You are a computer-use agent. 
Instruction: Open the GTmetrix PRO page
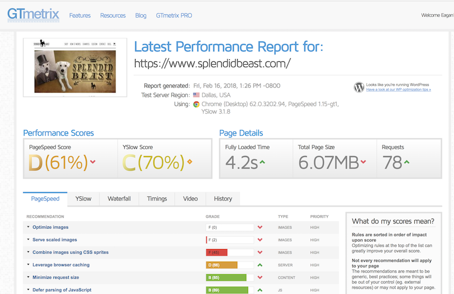click(174, 16)
